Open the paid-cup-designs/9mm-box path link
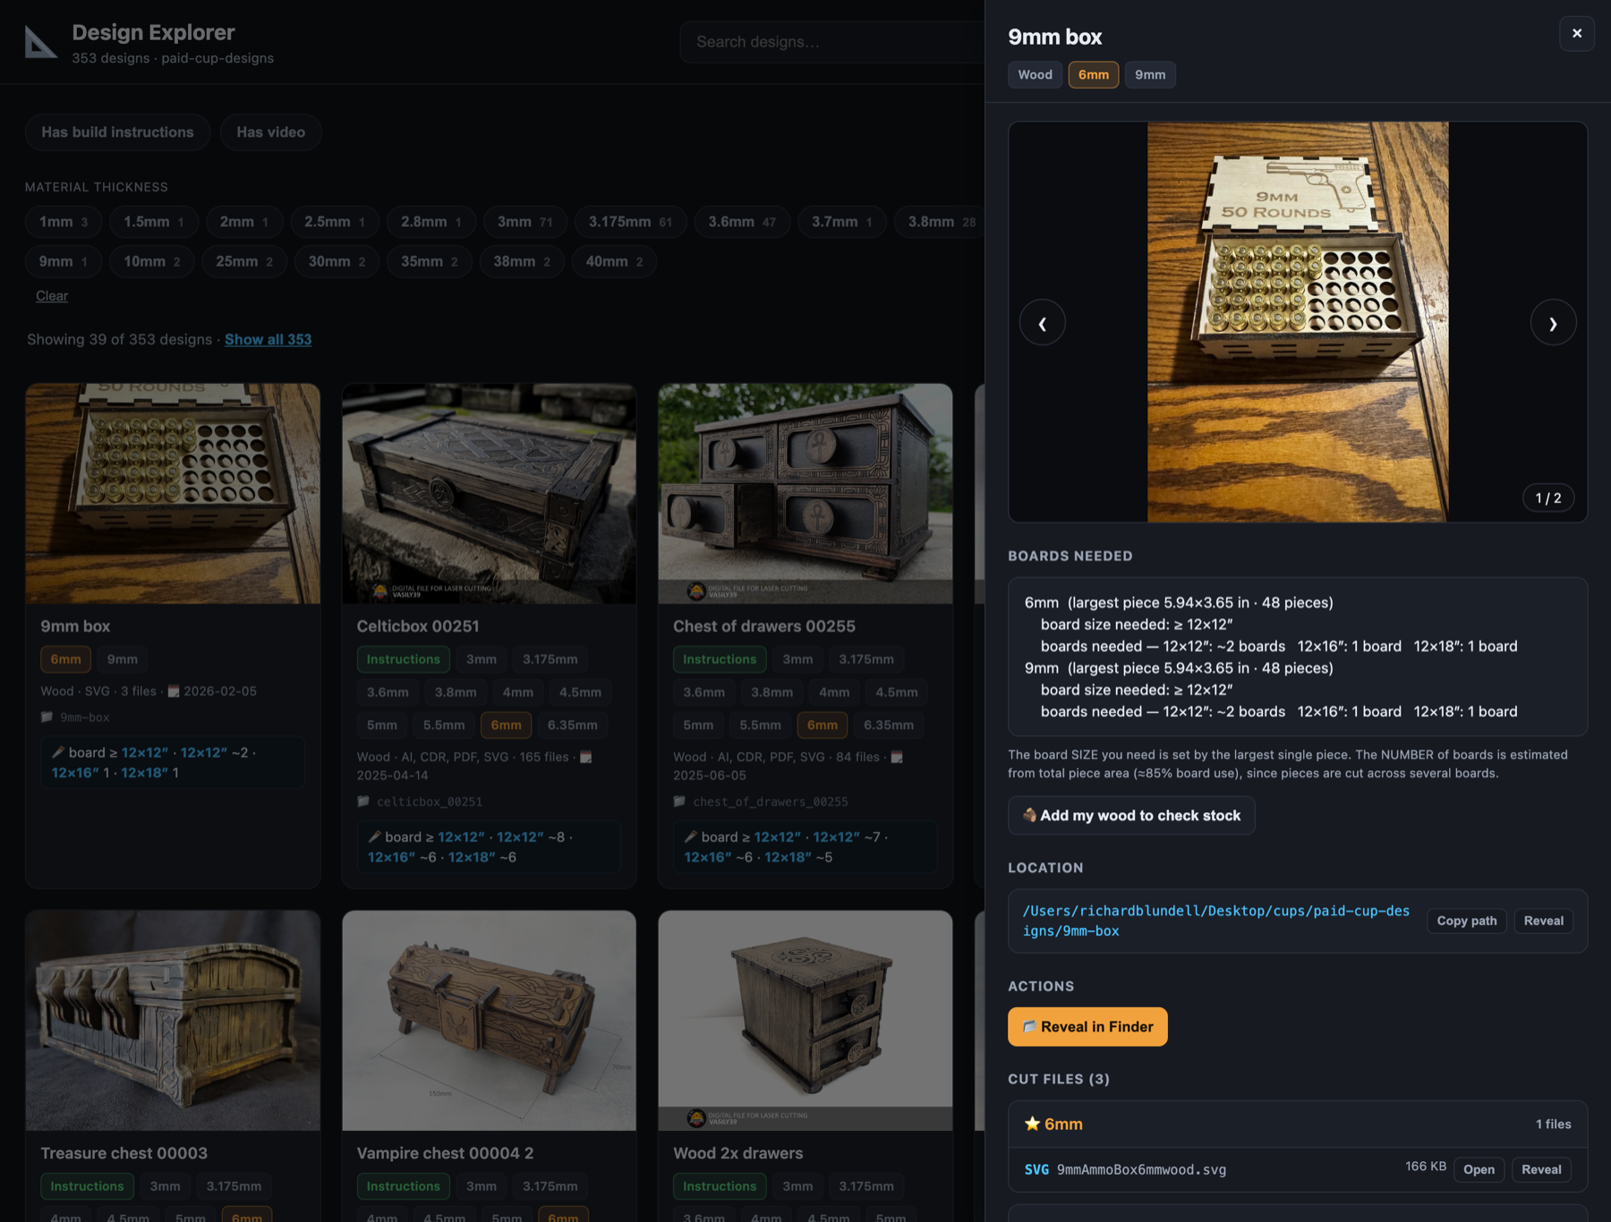The height and width of the screenshot is (1222, 1611). click(1216, 921)
